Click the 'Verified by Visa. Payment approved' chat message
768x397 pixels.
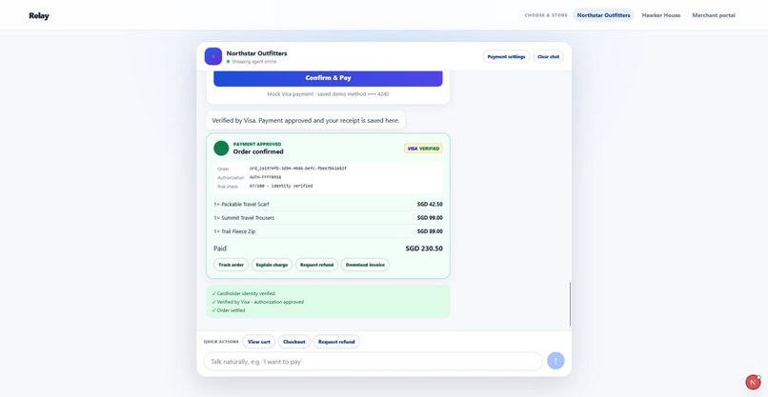[x=305, y=120]
